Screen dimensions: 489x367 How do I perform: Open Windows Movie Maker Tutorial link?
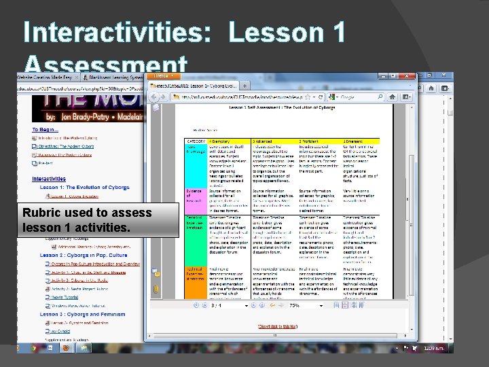tap(78, 306)
